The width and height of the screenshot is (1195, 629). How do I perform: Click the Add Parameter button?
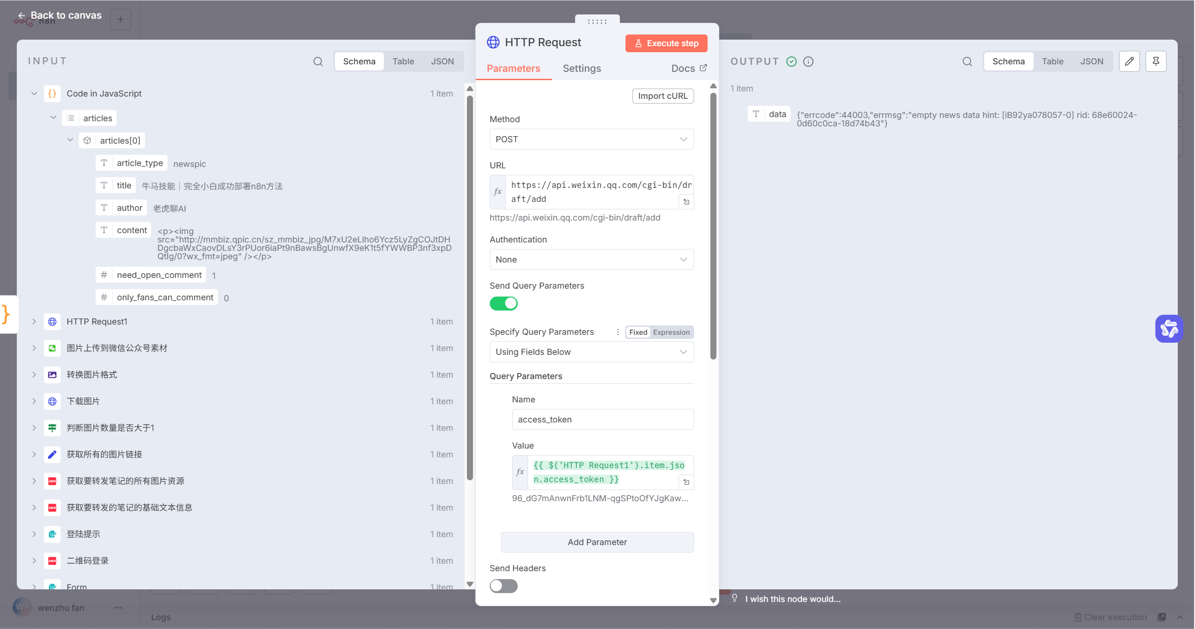[597, 542]
